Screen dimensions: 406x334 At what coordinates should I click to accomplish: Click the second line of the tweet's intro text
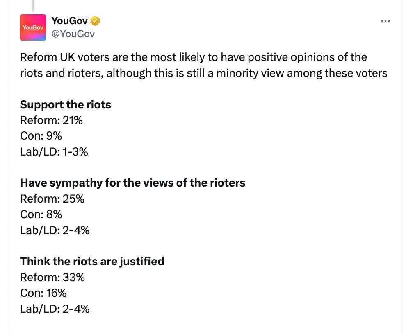click(203, 73)
